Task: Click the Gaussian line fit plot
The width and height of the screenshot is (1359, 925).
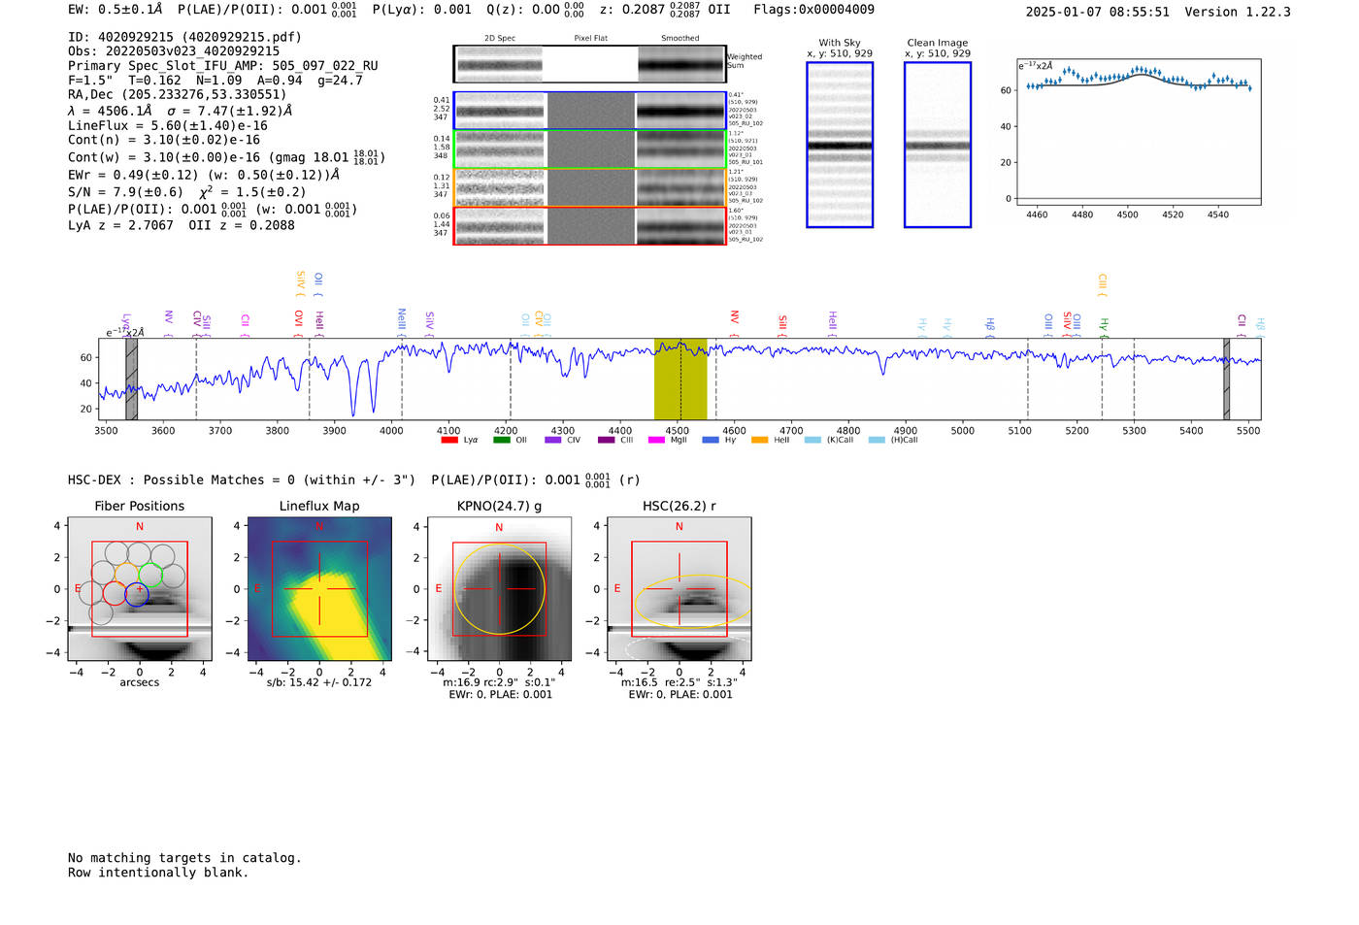Action: click(1139, 132)
